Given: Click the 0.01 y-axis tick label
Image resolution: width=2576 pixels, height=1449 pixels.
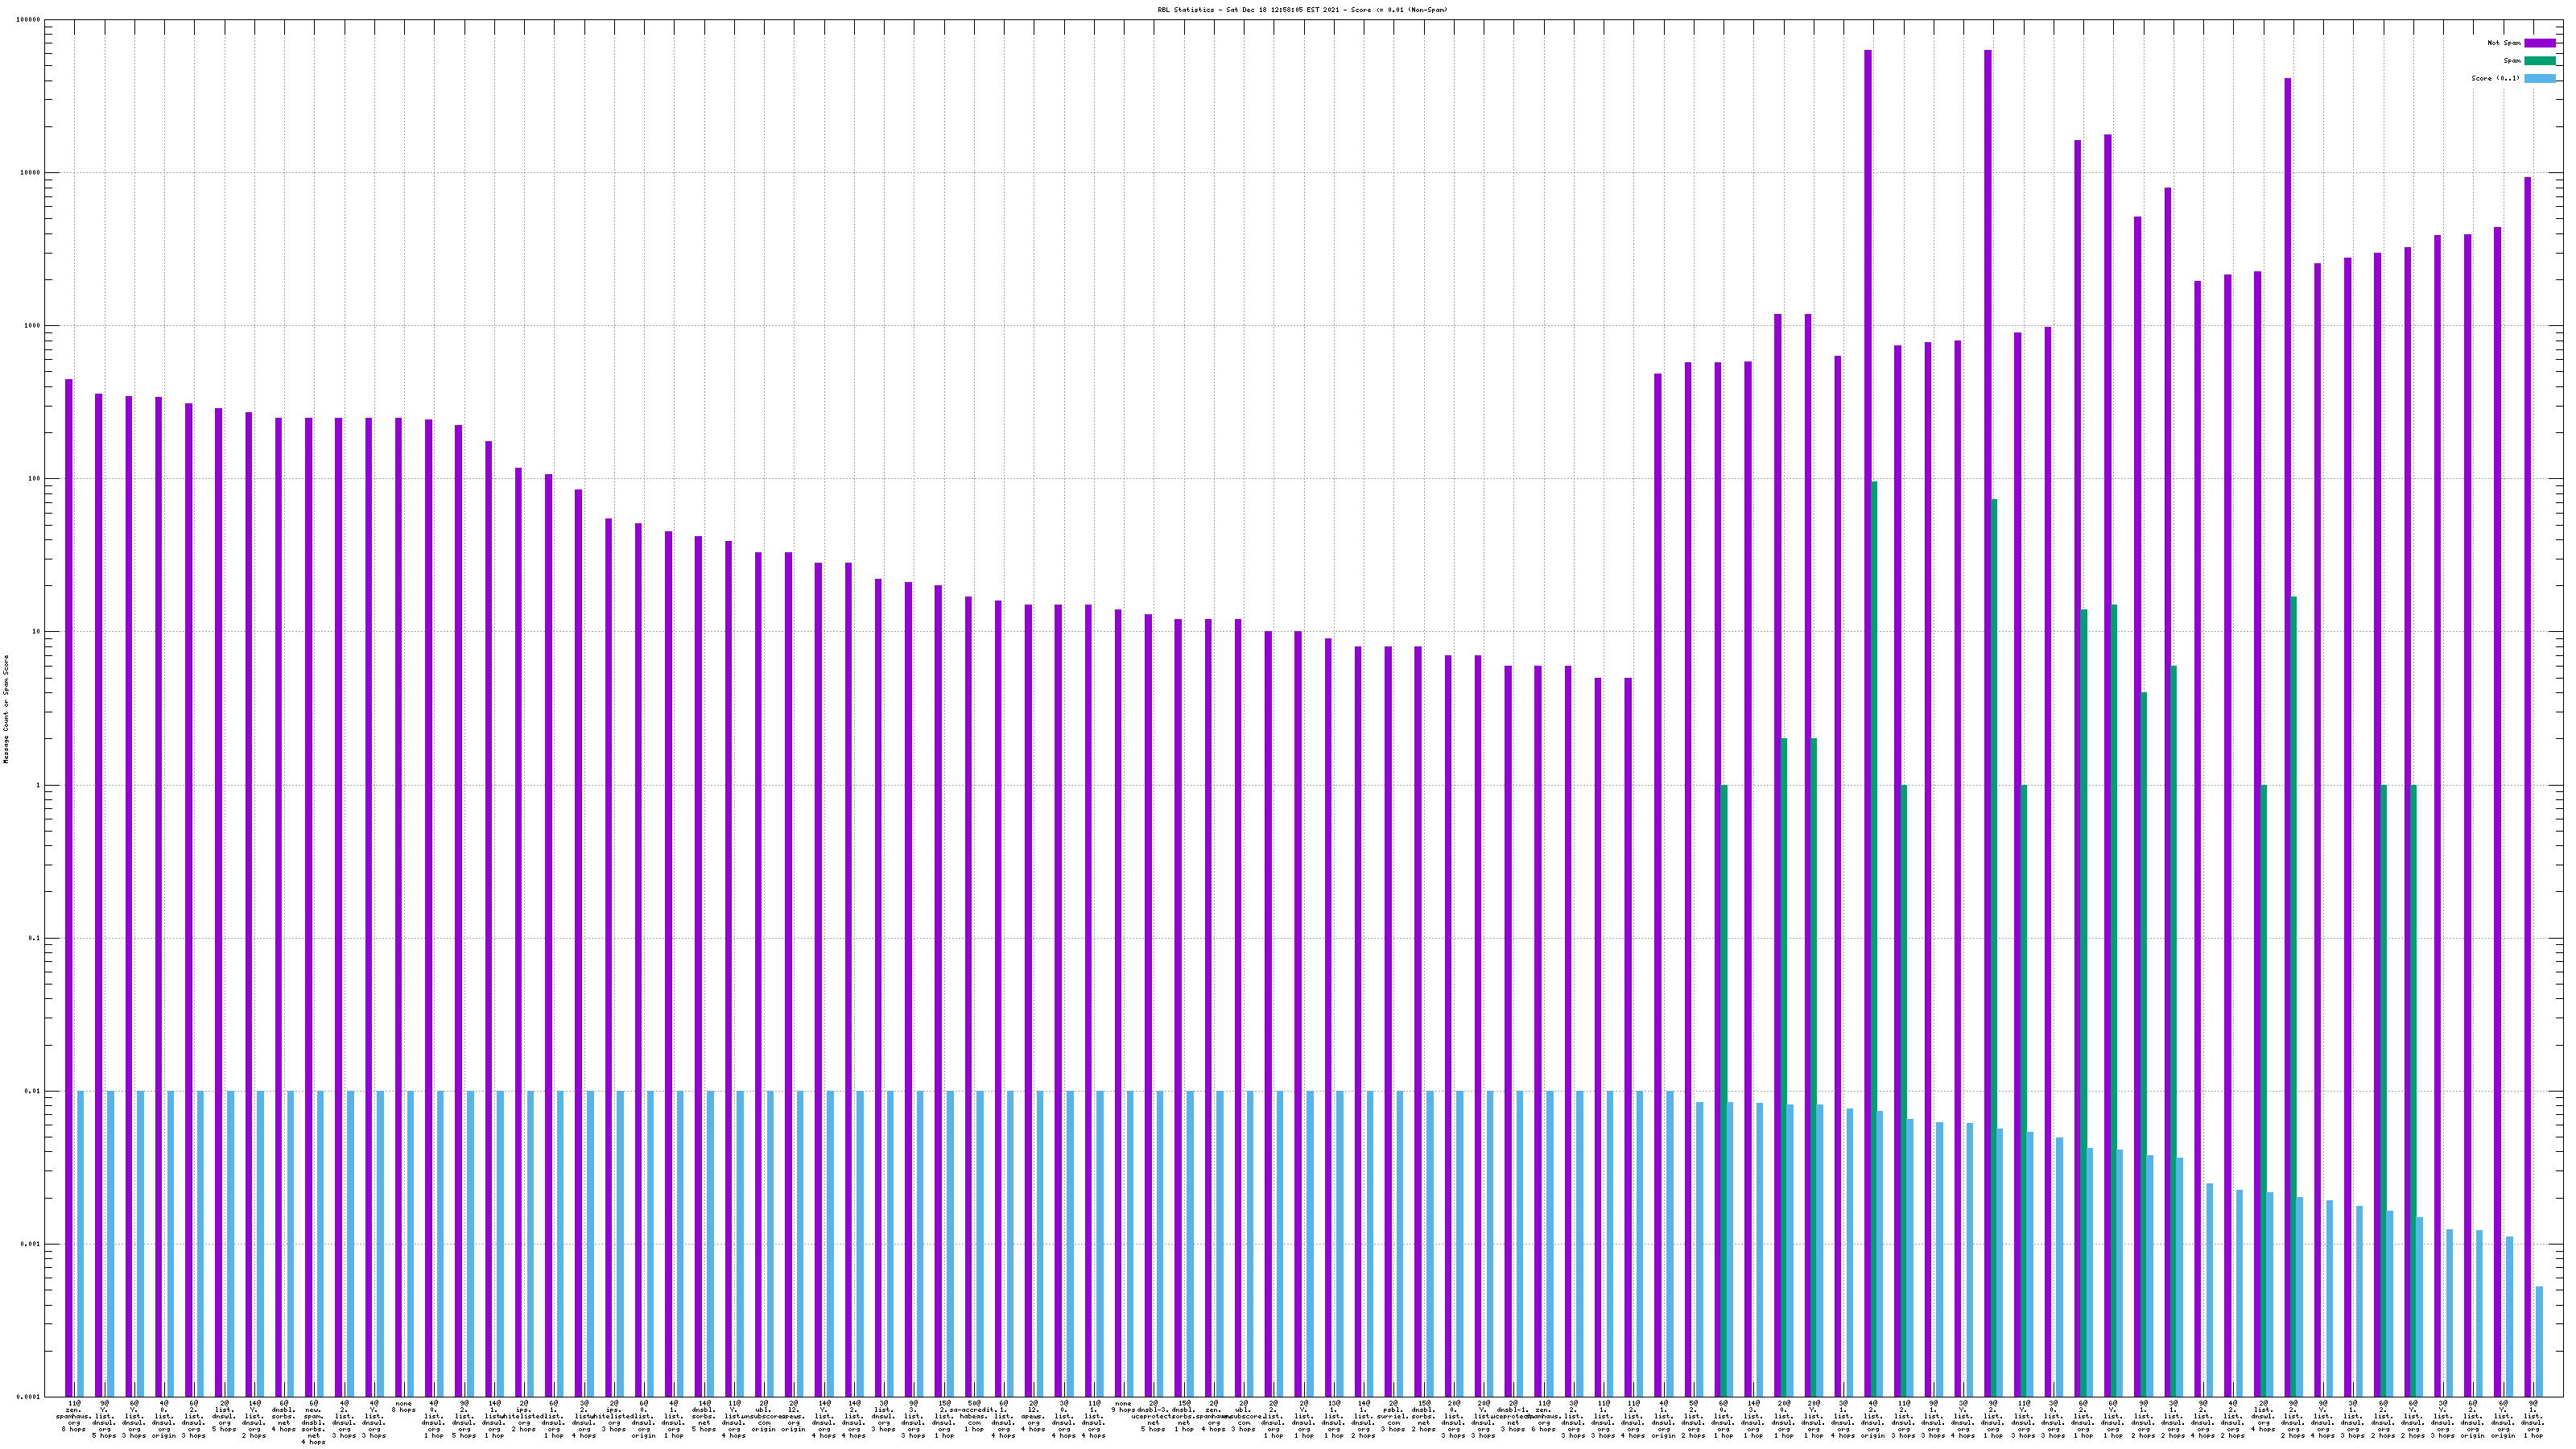Looking at the screenshot, I should tap(33, 1092).
